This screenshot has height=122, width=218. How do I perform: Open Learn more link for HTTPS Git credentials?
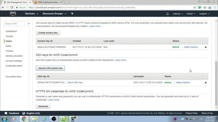pyautogui.click(x=53, y=100)
